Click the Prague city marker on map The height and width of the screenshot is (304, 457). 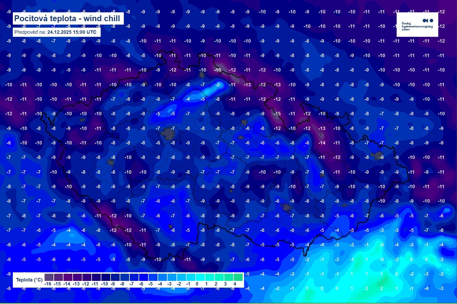168,134
